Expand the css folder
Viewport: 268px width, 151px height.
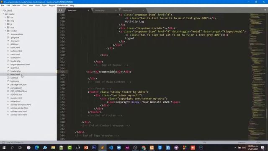point(5,18)
